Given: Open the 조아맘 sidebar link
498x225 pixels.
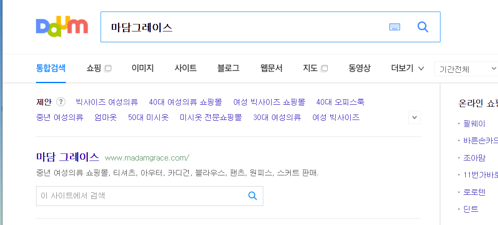Looking at the screenshot, I should pyautogui.click(x=474, y=158).
